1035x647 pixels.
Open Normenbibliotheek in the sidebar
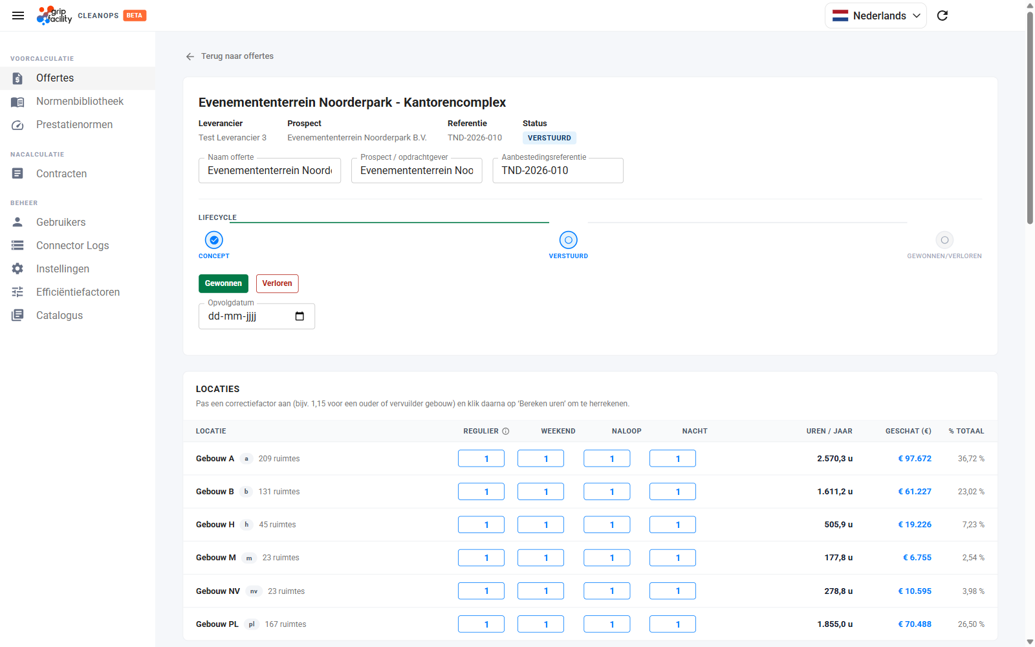(x=78, y=102)
